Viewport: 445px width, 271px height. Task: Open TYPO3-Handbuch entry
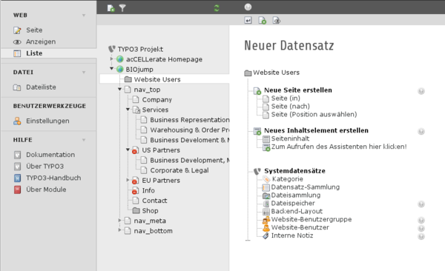pyautogui.click(x=53, y=178)
